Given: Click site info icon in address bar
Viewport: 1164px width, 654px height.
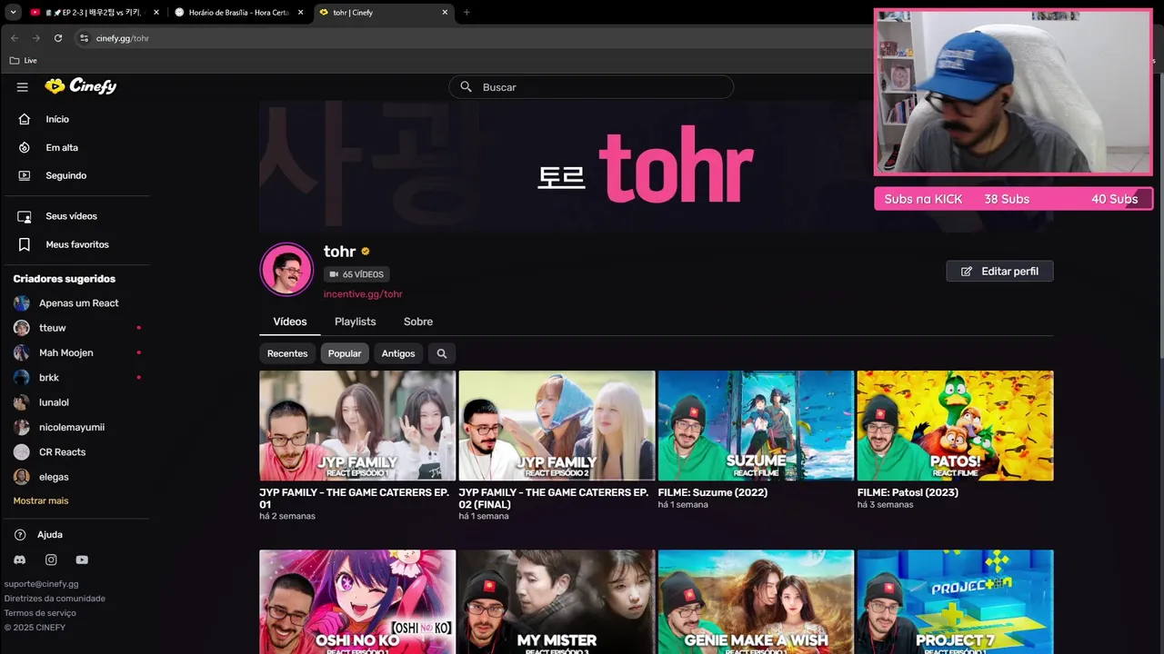Looking at the screenshot, I should [84, 38].
